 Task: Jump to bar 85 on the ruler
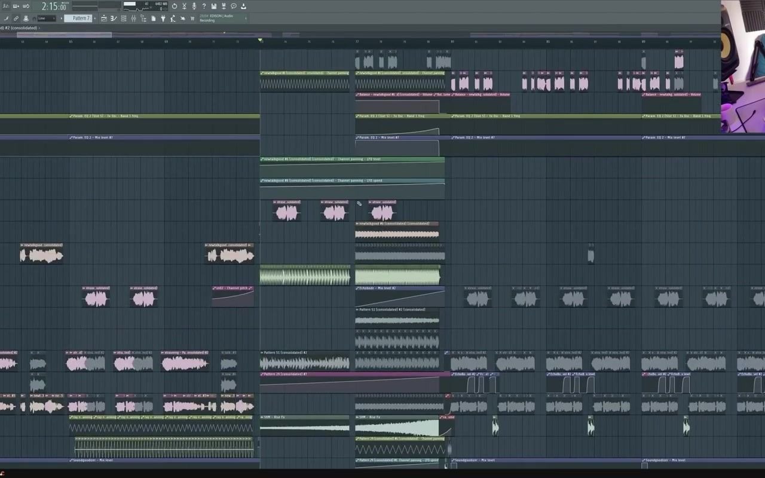[547, 41]
